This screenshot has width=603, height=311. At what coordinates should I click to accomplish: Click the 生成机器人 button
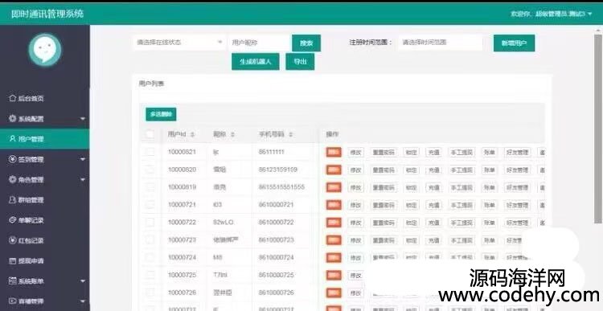pyautogui.click(x=256, y=62)
